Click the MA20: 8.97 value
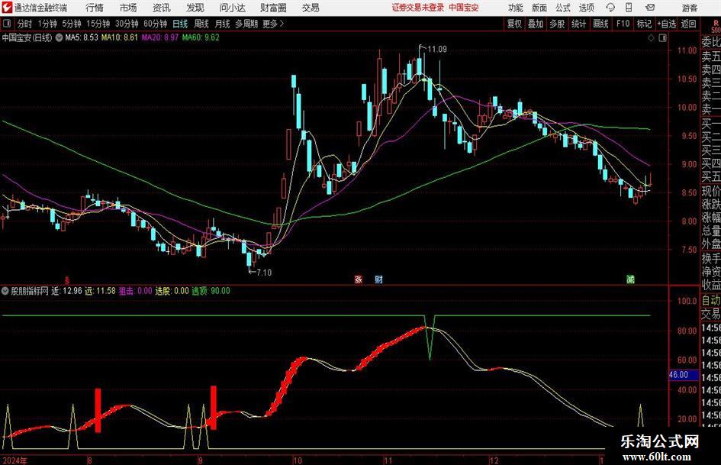This screenshot has height=465, width=721. tap(159, 37)
